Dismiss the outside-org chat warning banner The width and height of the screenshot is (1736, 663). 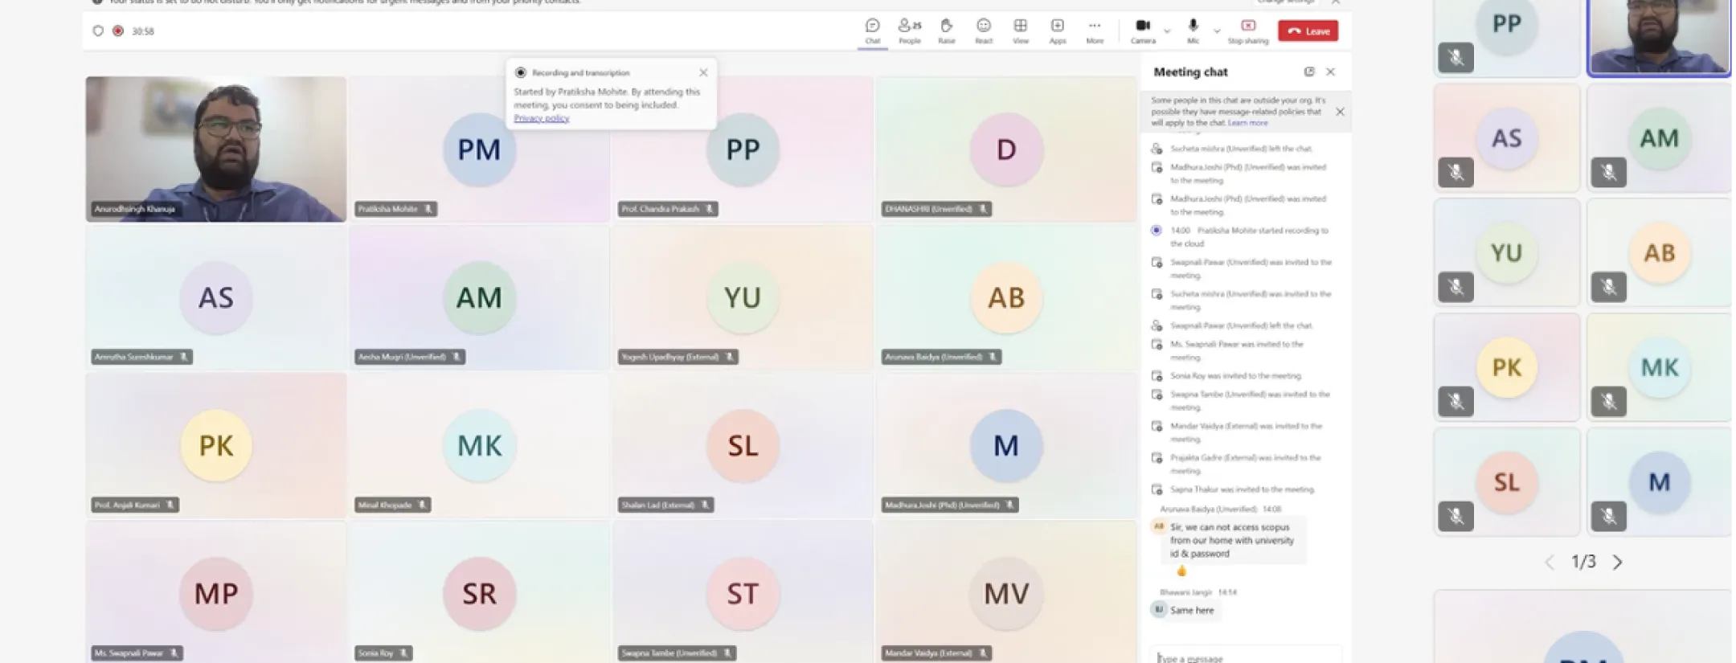point(1340,112)
